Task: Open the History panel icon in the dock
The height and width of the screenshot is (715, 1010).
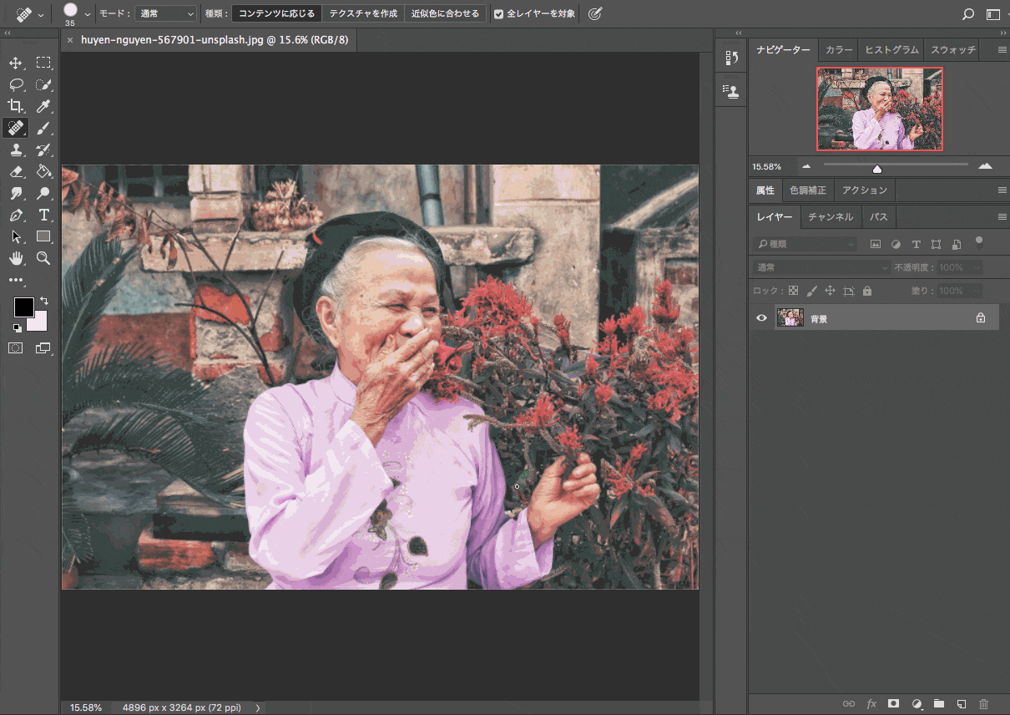Action: pyautogui.click(x=731, y=58)
